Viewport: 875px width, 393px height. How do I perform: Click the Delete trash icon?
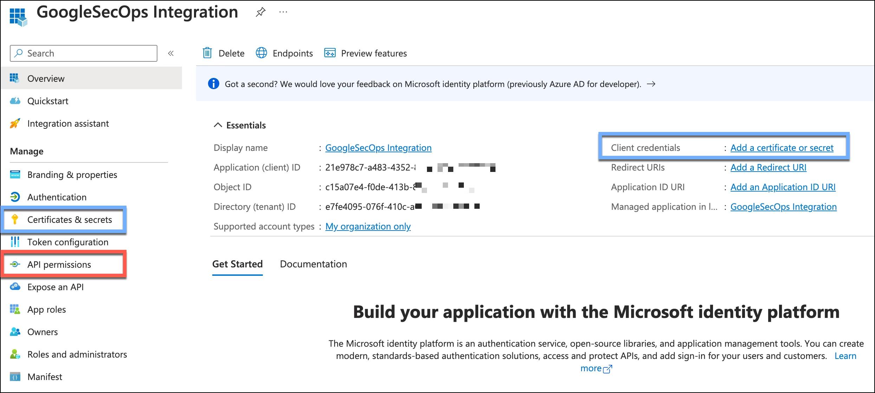207,53
